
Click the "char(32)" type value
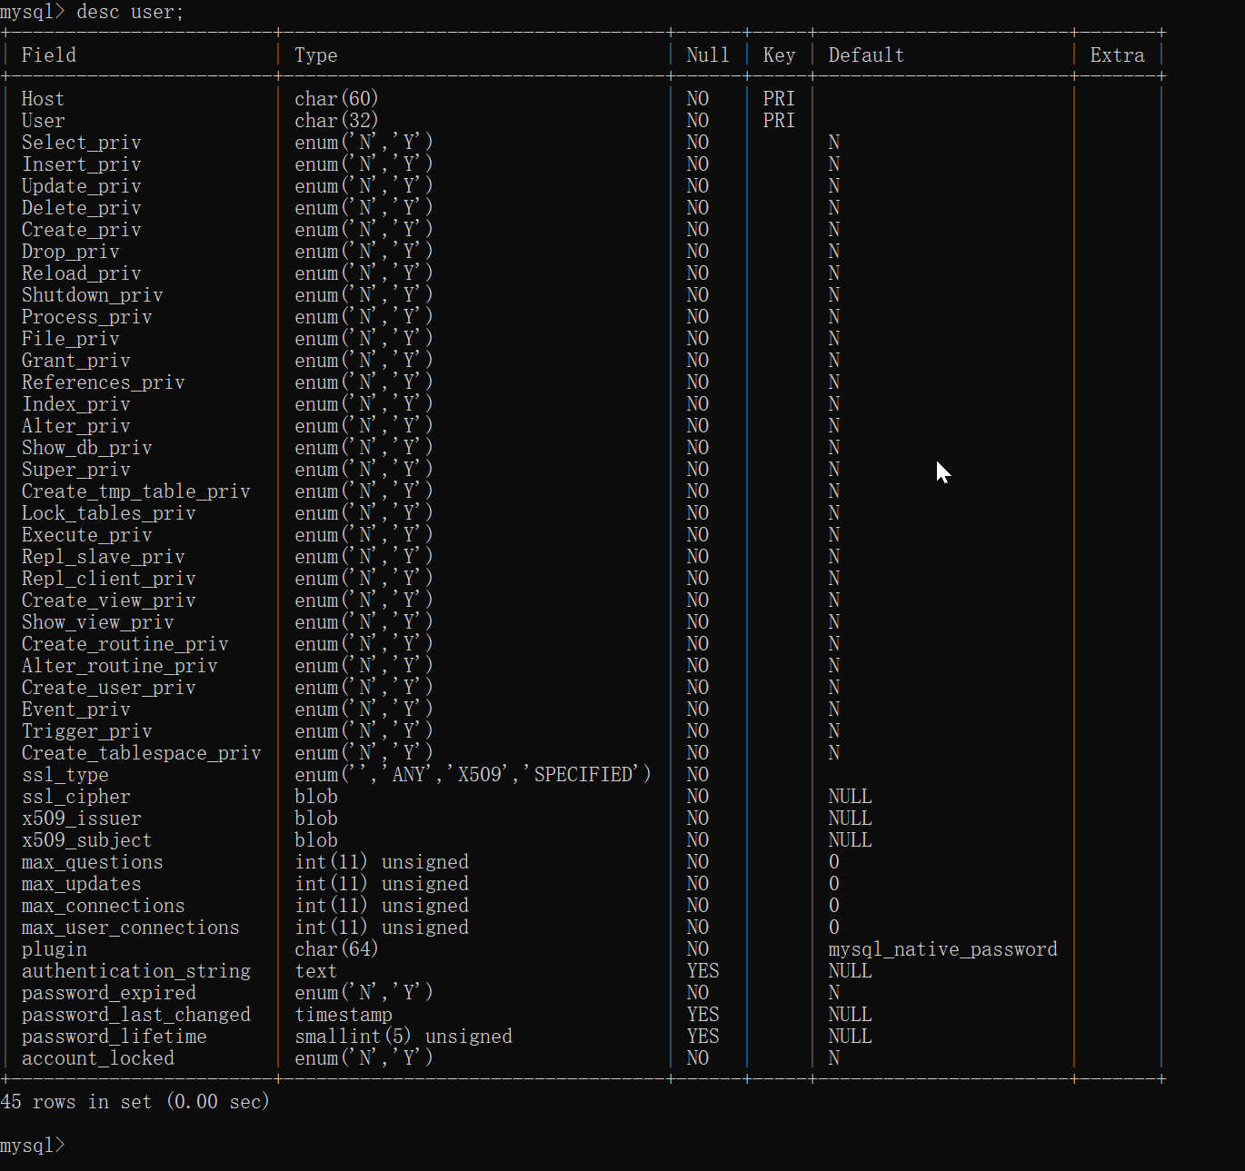coord(336,121)
